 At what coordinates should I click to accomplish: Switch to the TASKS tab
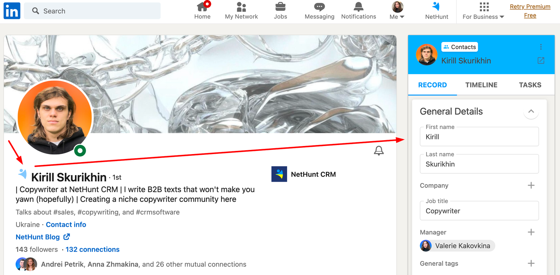click(x=530, y=85)
